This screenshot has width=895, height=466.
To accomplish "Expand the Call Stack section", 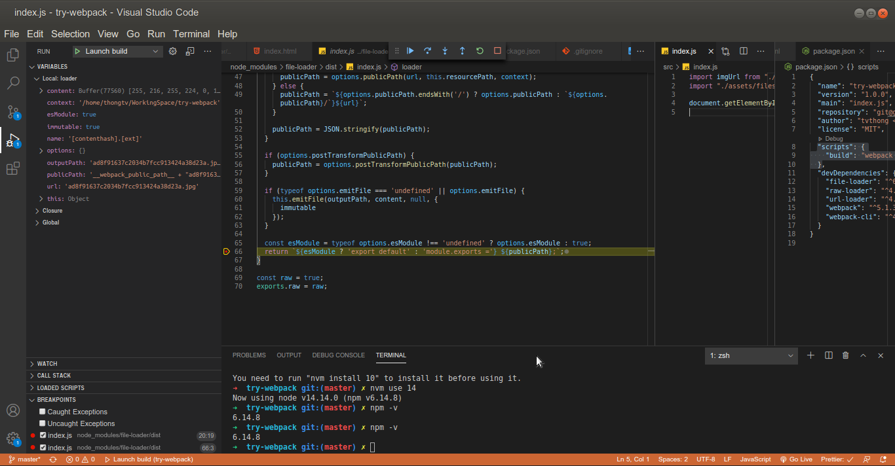I will [54, 376].
